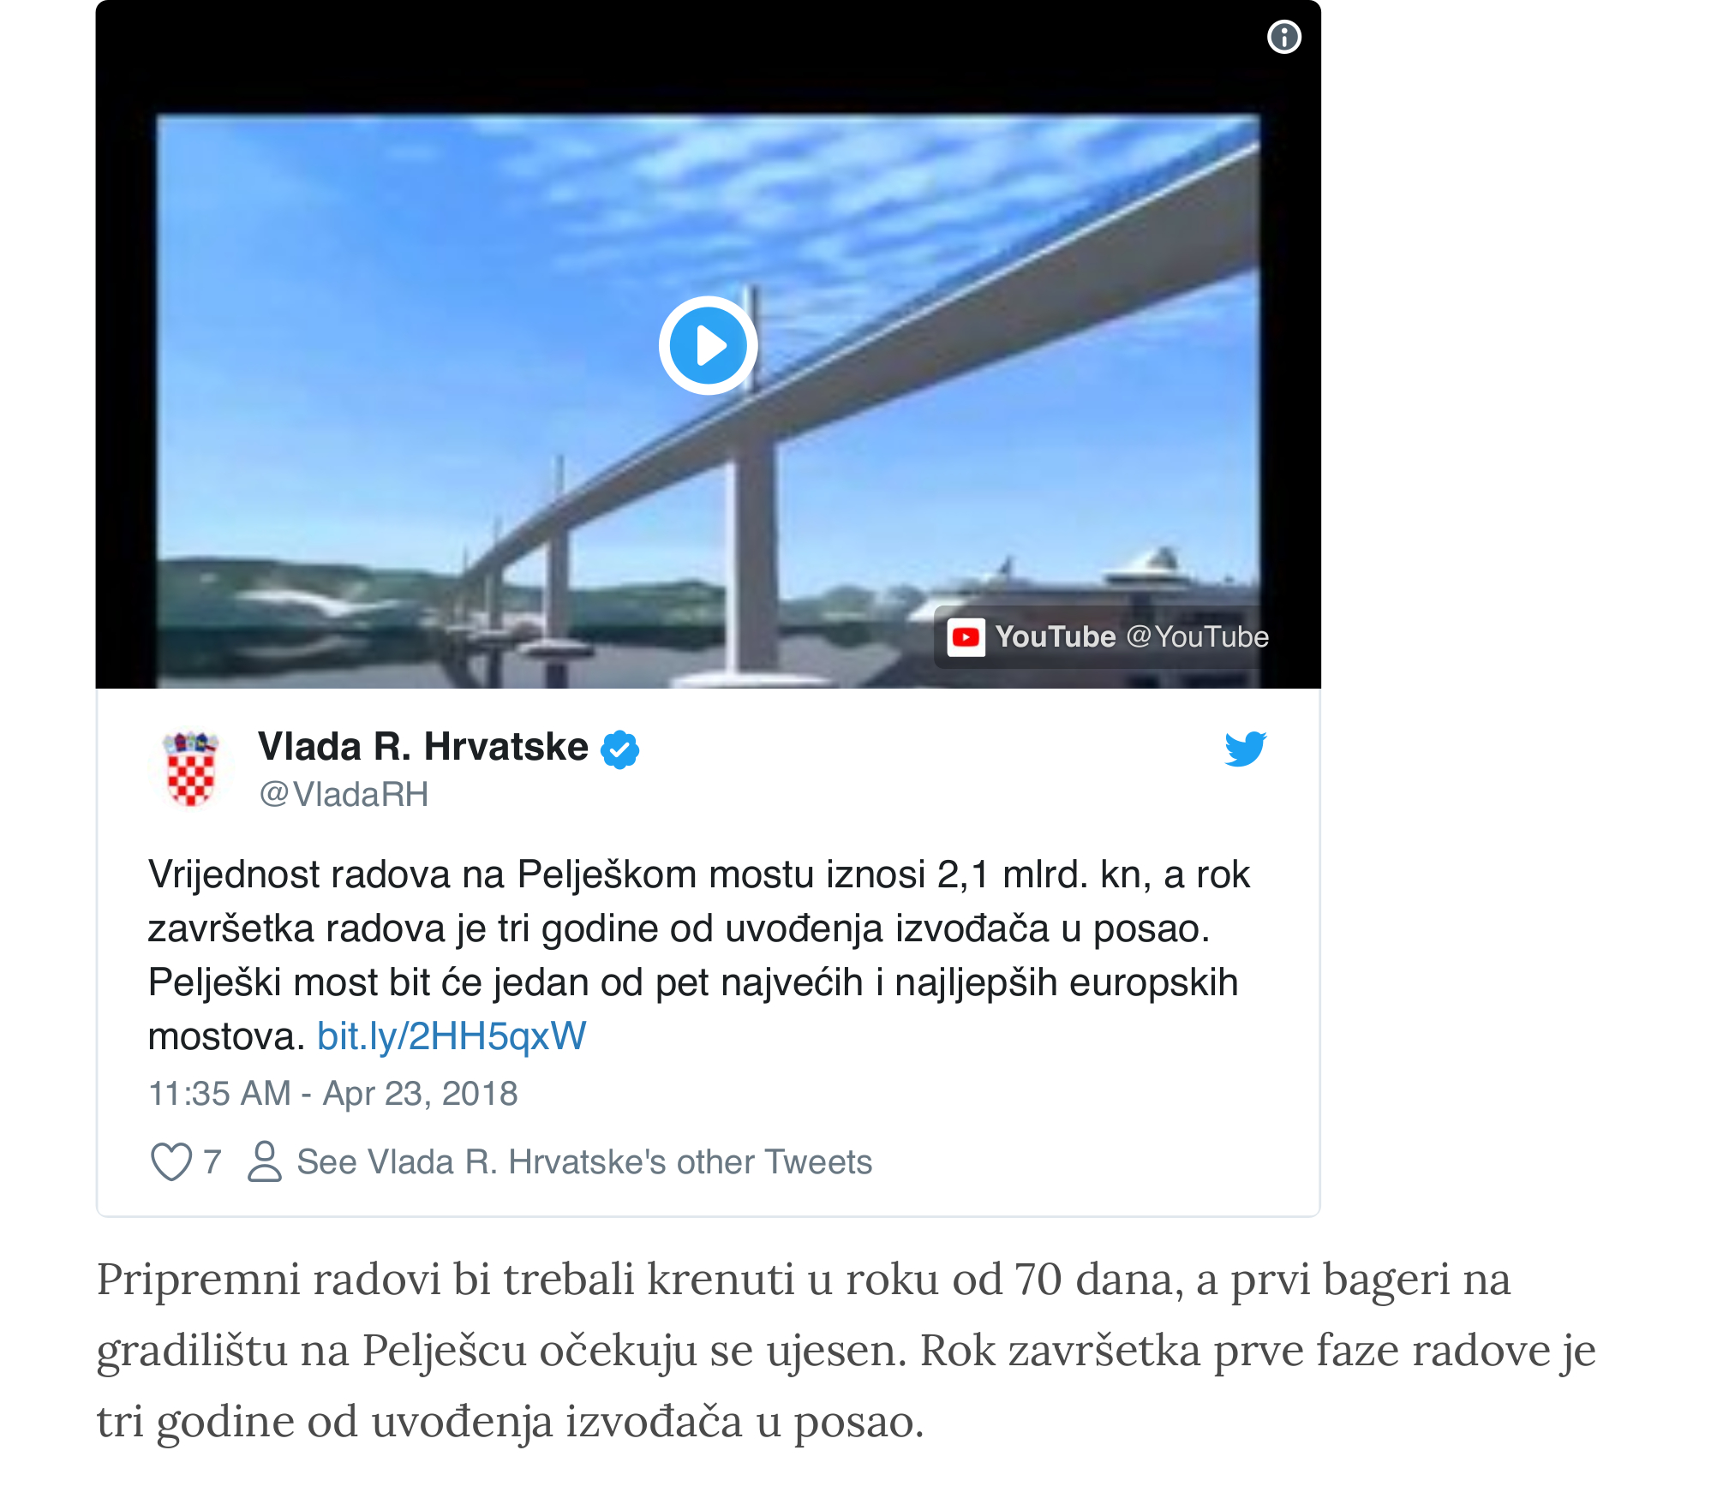Click the Twitter bird icon
1711x1498 pixels.
pos(1245,749)
